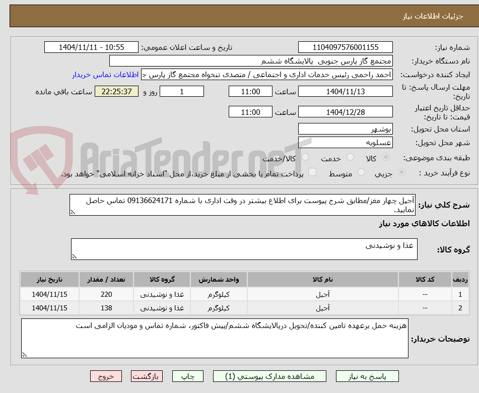The height and width of the screenshot is (393, 479).
Task: Click row 2 need date 1404/11/15
Action: point(49,308)
